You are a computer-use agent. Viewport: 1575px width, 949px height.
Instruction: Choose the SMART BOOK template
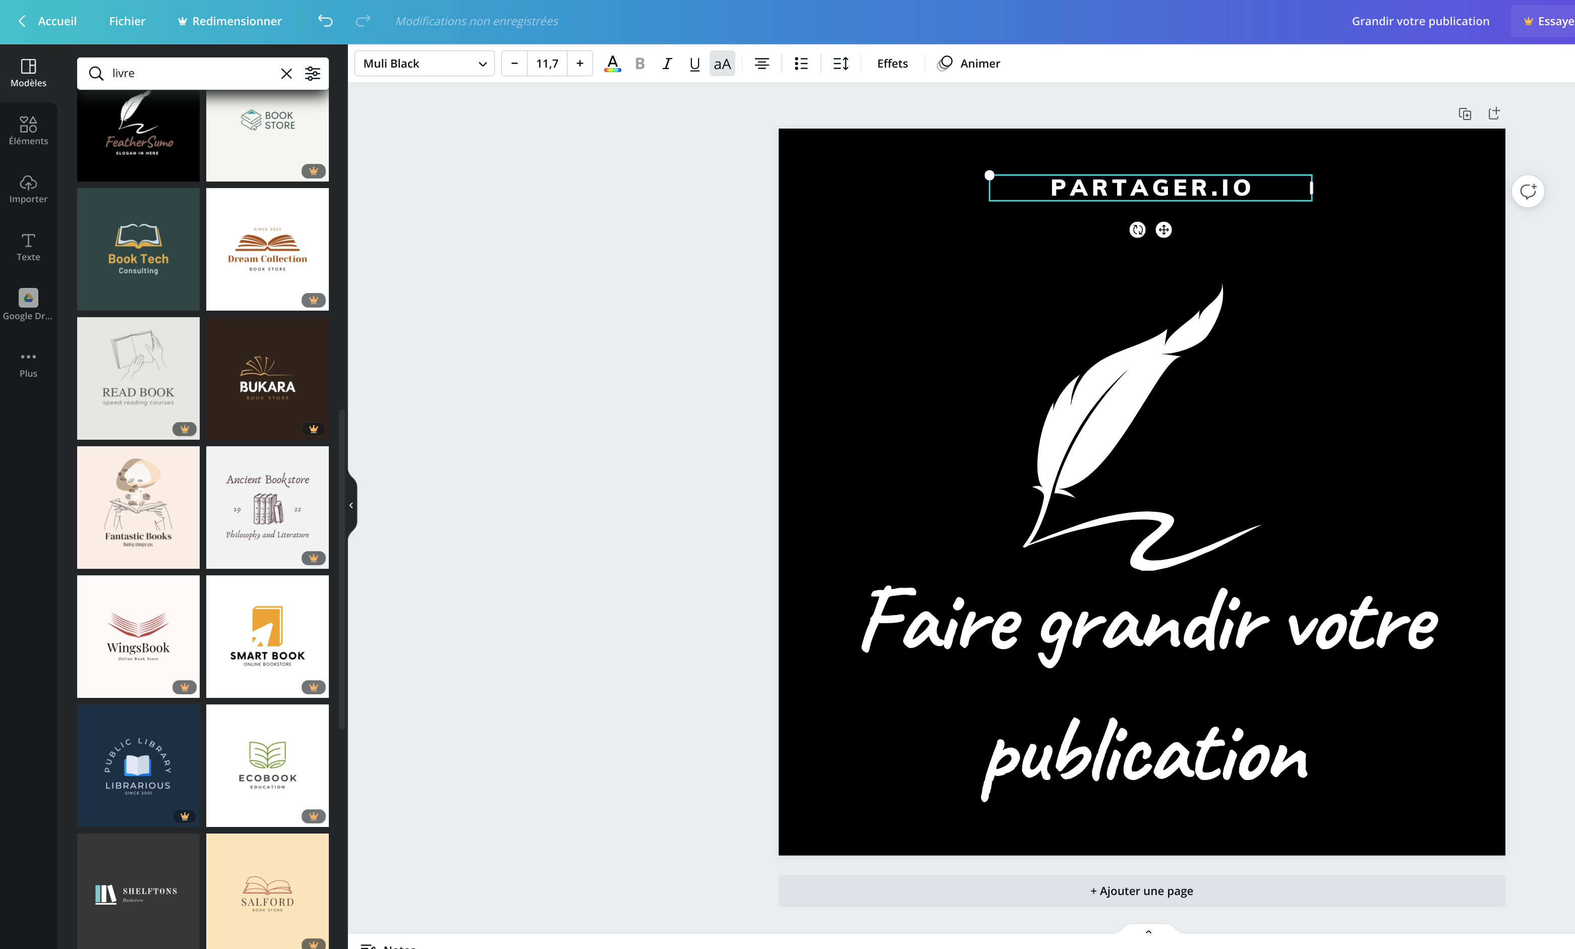coord(267,636)
